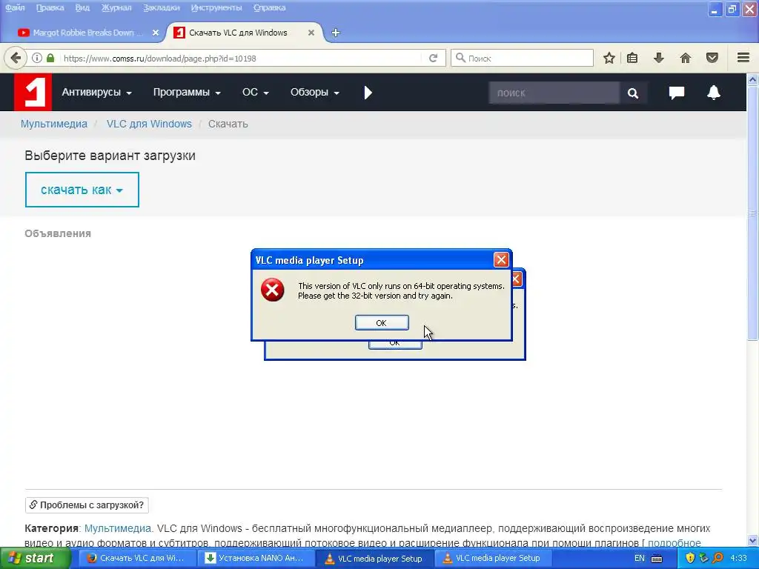The height and width of the screenshot is (569, 759).
Task: Click the page scrollbar up arrow
Action: [752, 80]
